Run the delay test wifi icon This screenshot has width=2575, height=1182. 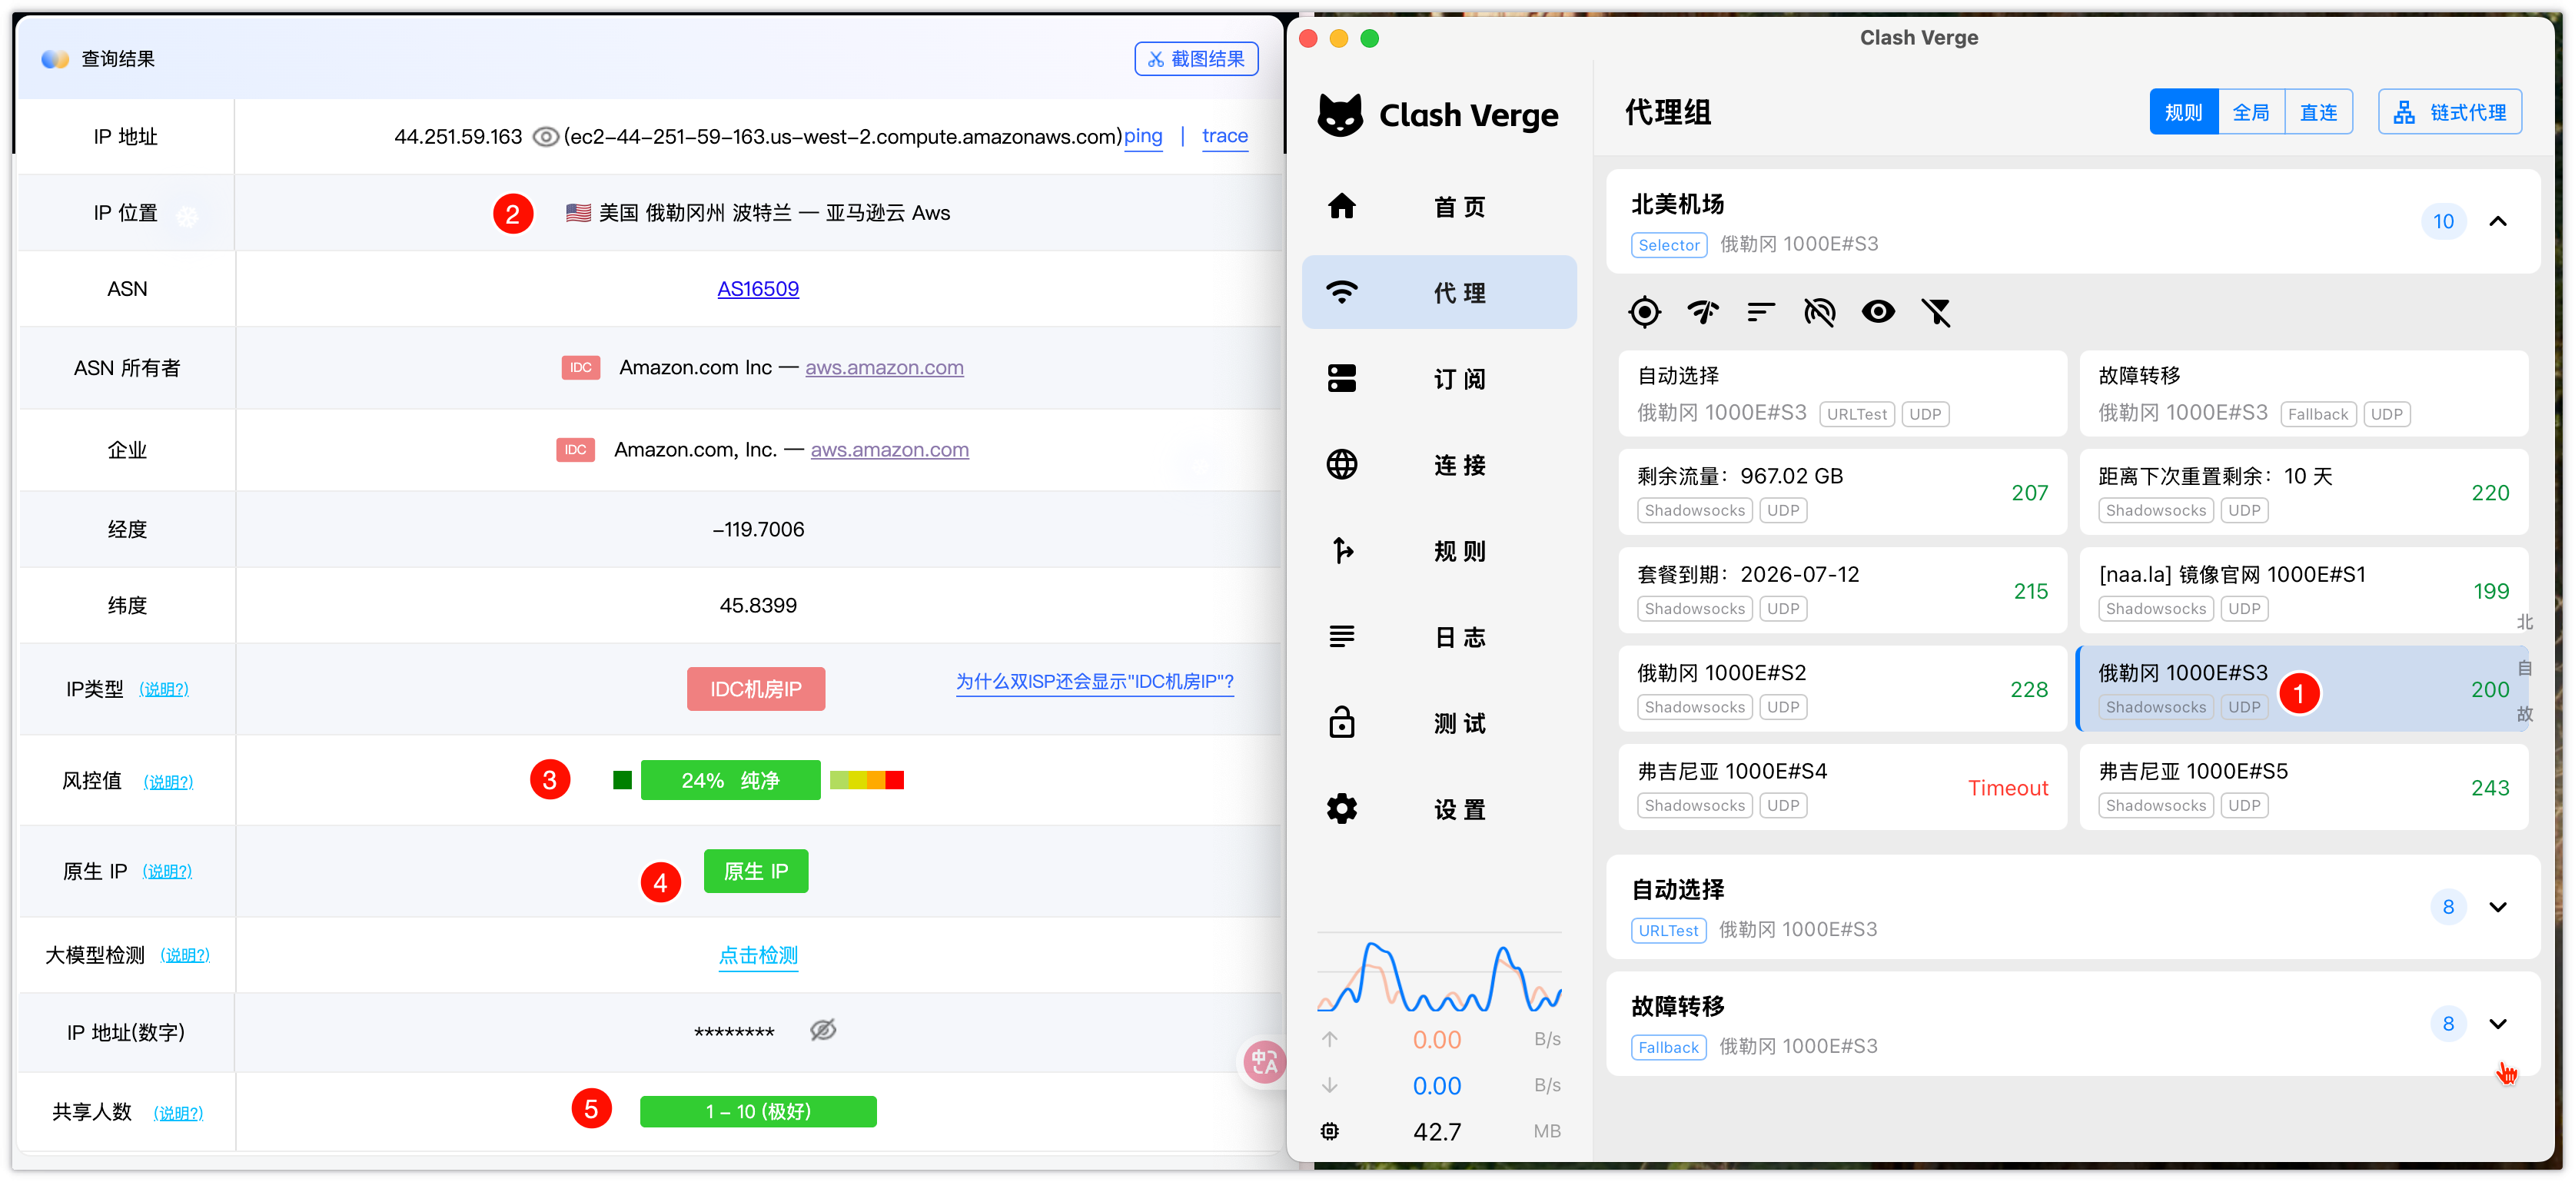(1703, 313)
